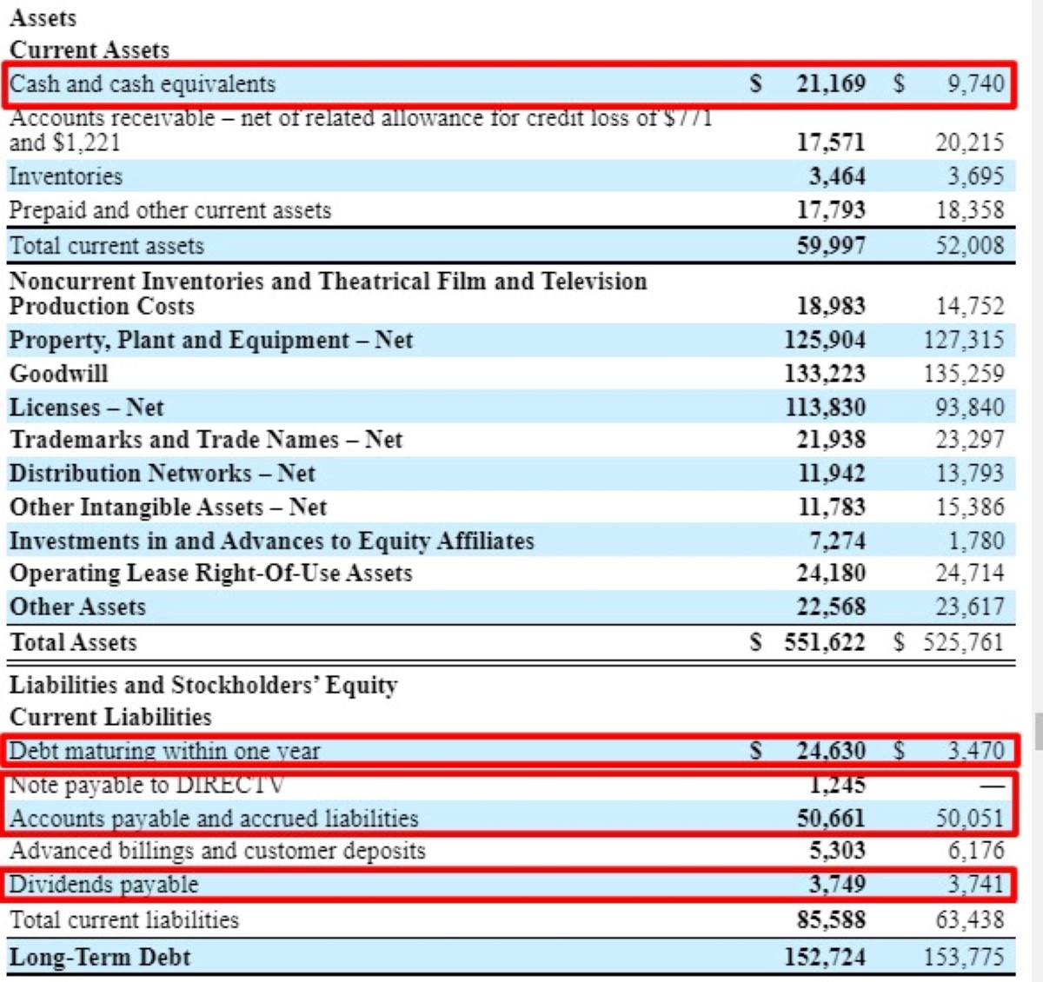Click the vertical scrollbar thumb on right edge

pyautogui.click(x=1038, y=730)
